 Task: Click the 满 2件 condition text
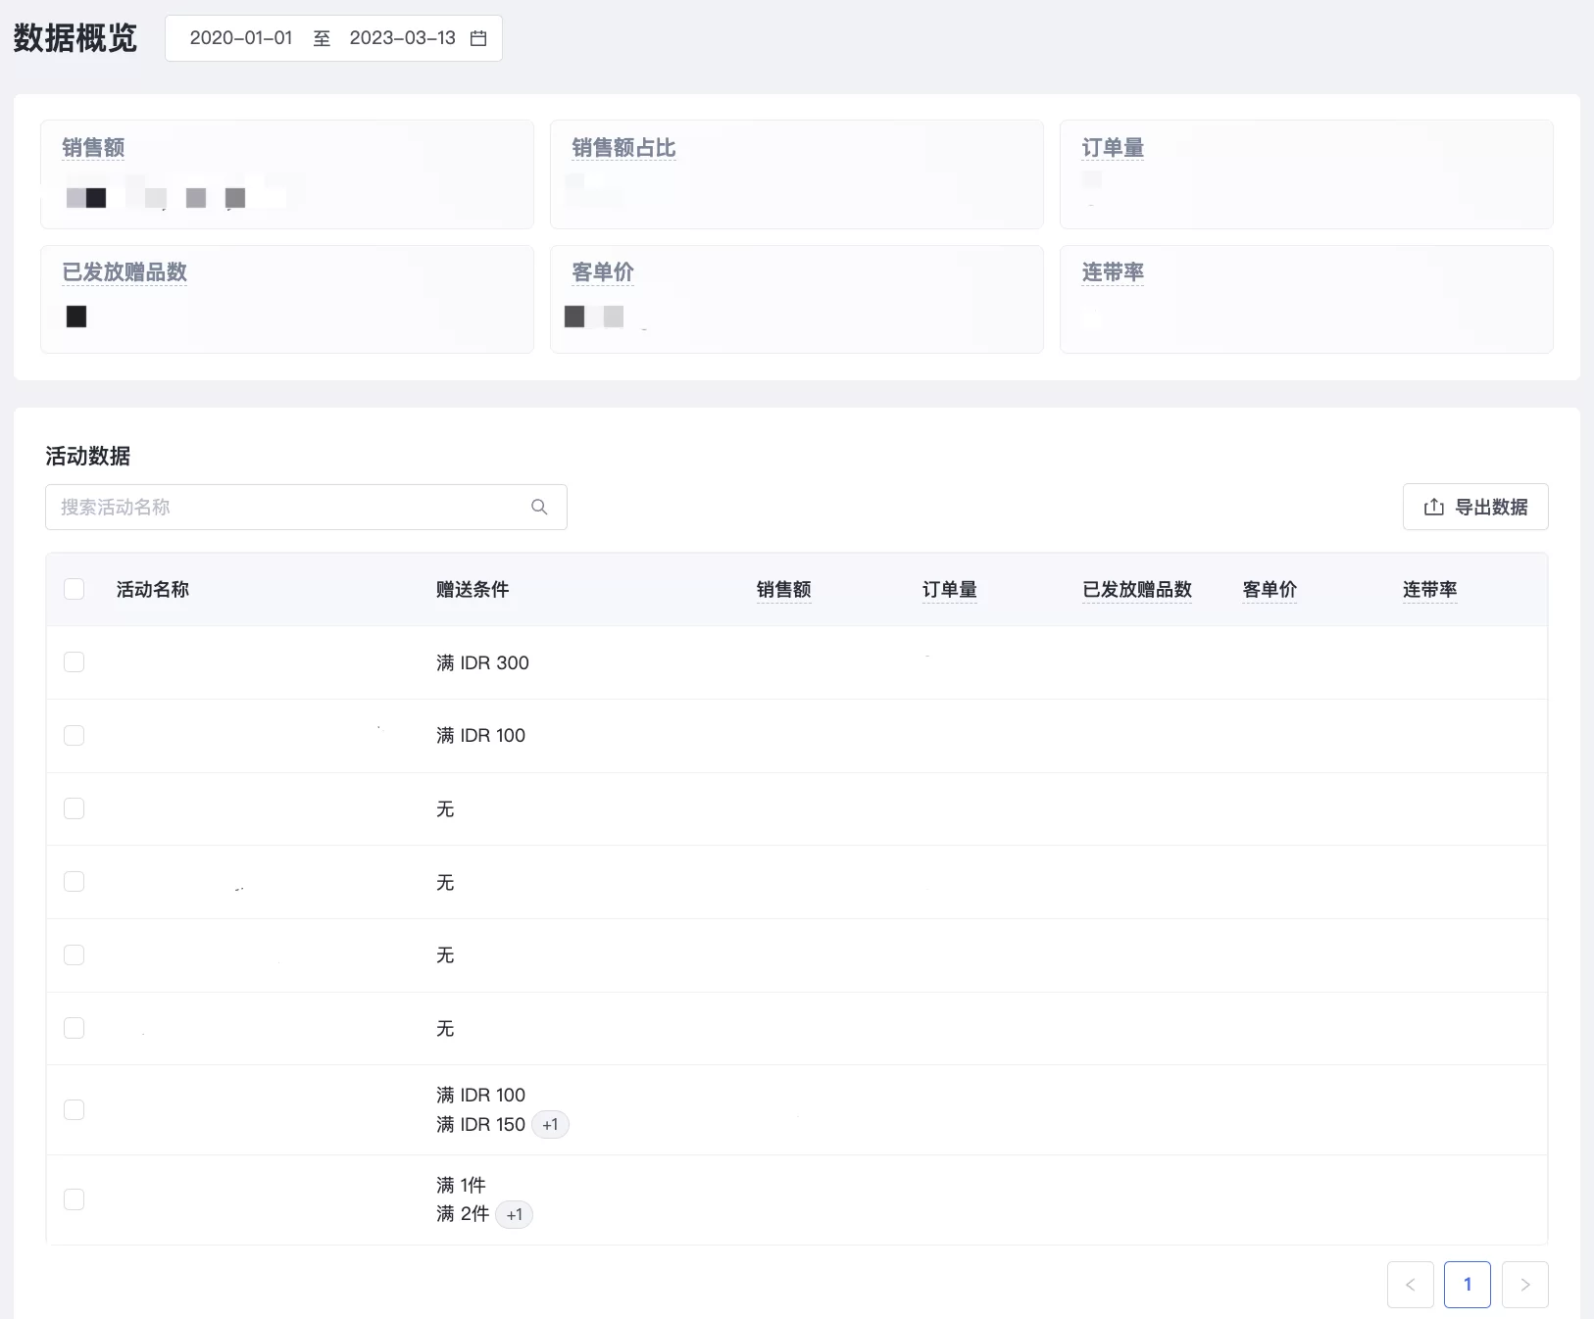click(463, 1214)
